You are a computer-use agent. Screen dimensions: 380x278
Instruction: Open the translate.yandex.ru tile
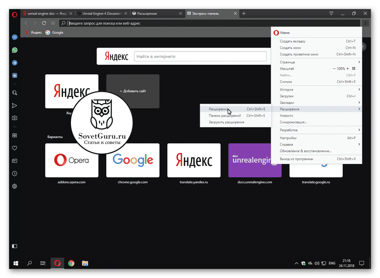pyautogui.click(x=194, y=160)
